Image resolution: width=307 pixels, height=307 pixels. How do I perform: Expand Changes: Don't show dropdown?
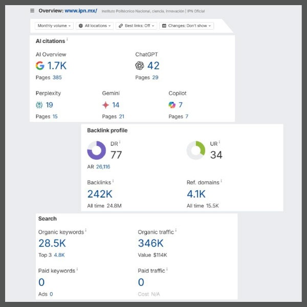(186, 26)
